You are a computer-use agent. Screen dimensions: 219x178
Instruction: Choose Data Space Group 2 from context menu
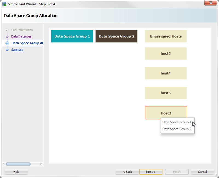pyautogui.click(x=177, y=129)
